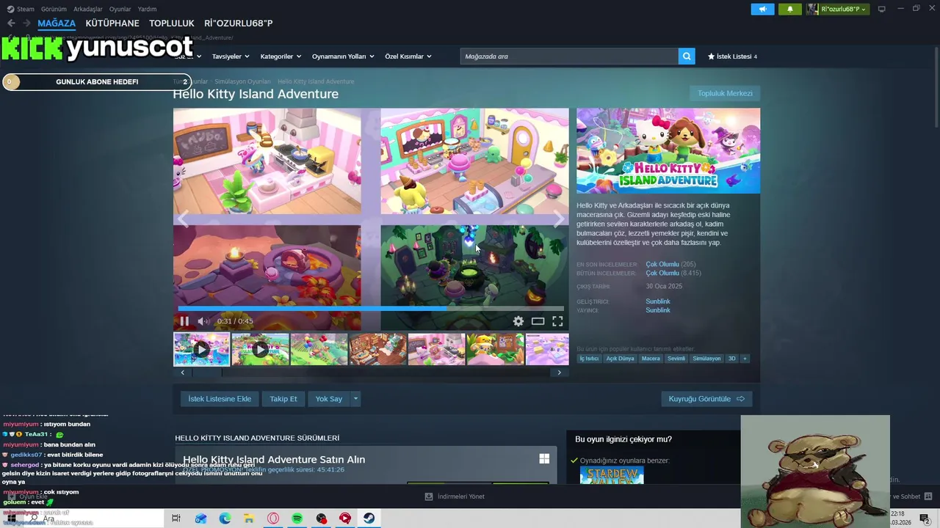Pause the game trailer video
Screen dimensions: 940x528
[x=184, y=321]
